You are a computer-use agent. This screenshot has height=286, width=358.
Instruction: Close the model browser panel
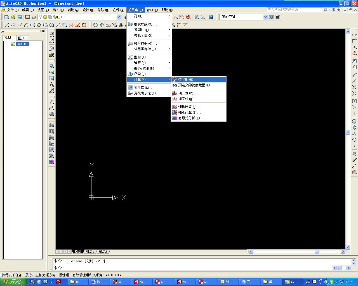tap(43, 31)
